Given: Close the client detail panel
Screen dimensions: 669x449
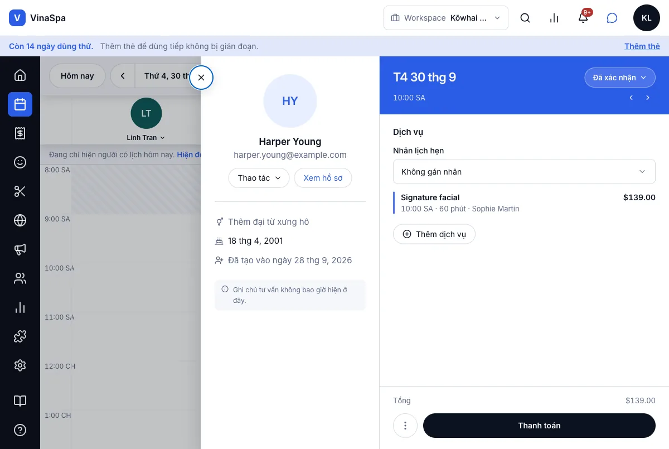Looking at the screenshot, I should [x=201, y=78].
